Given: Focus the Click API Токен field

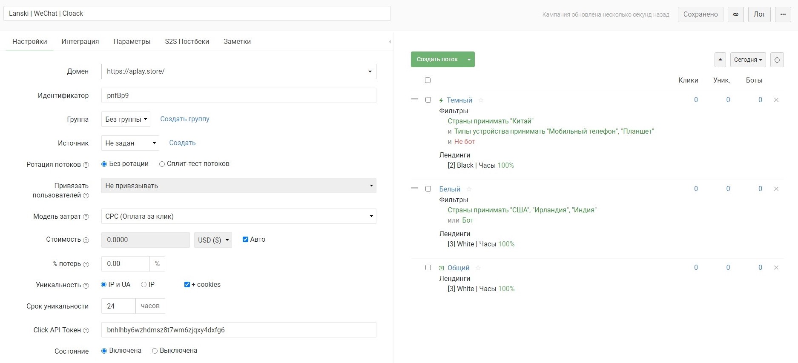Looking at the screenshot, I should pos(239,330).
